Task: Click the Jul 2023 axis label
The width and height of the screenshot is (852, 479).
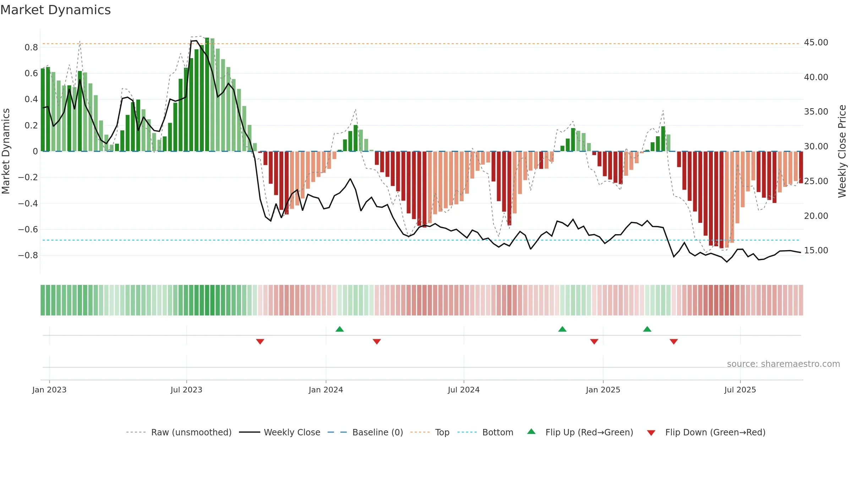Action: click(x=186, y=390)
